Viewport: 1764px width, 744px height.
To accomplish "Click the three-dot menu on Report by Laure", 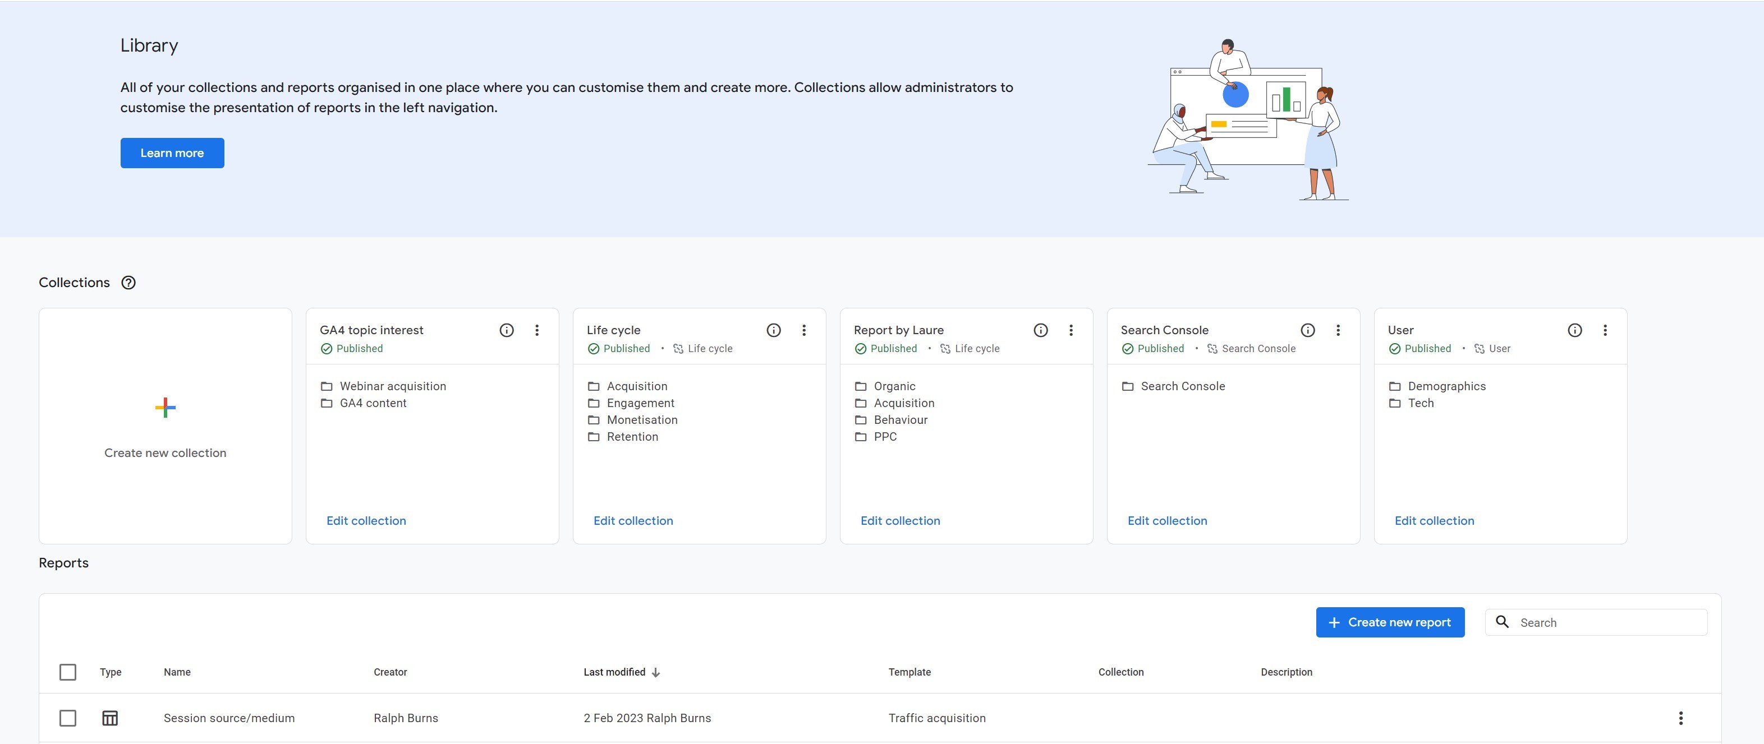I will pyautogui.click(x=1071, y=329).
